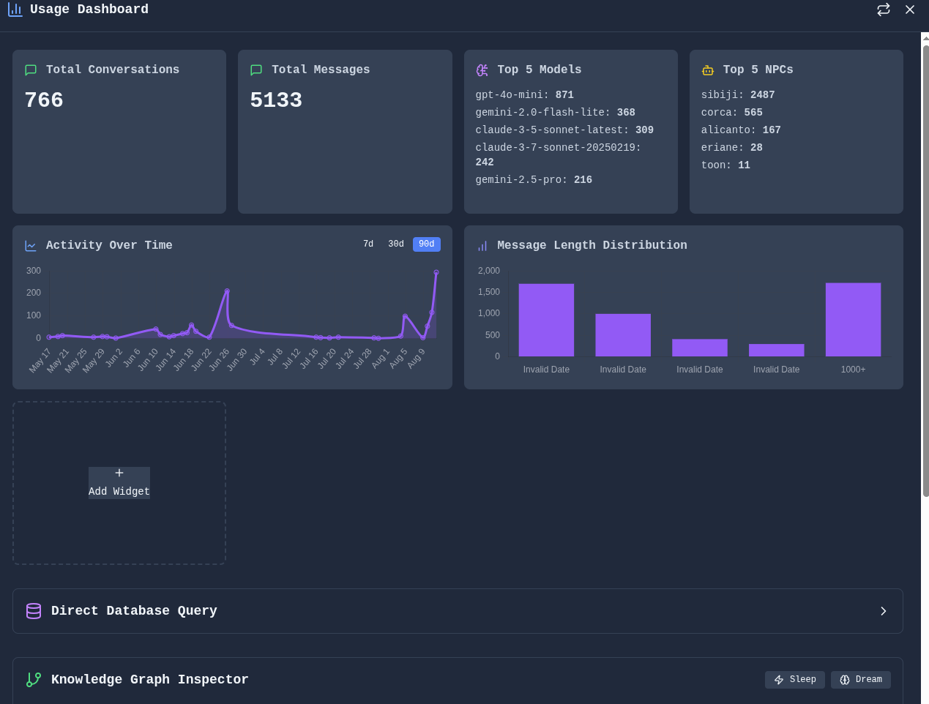Click the chevron at end of Direct Database Query
Viewport: 929px width, 704px height.
(x=883, y=610)
